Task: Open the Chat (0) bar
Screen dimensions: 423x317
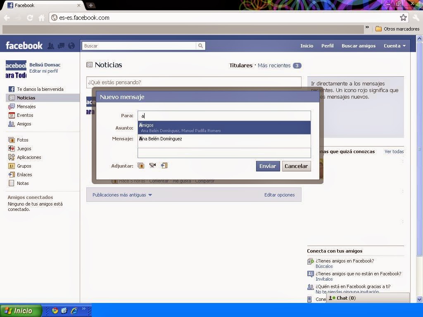Action: coord(368,298)
